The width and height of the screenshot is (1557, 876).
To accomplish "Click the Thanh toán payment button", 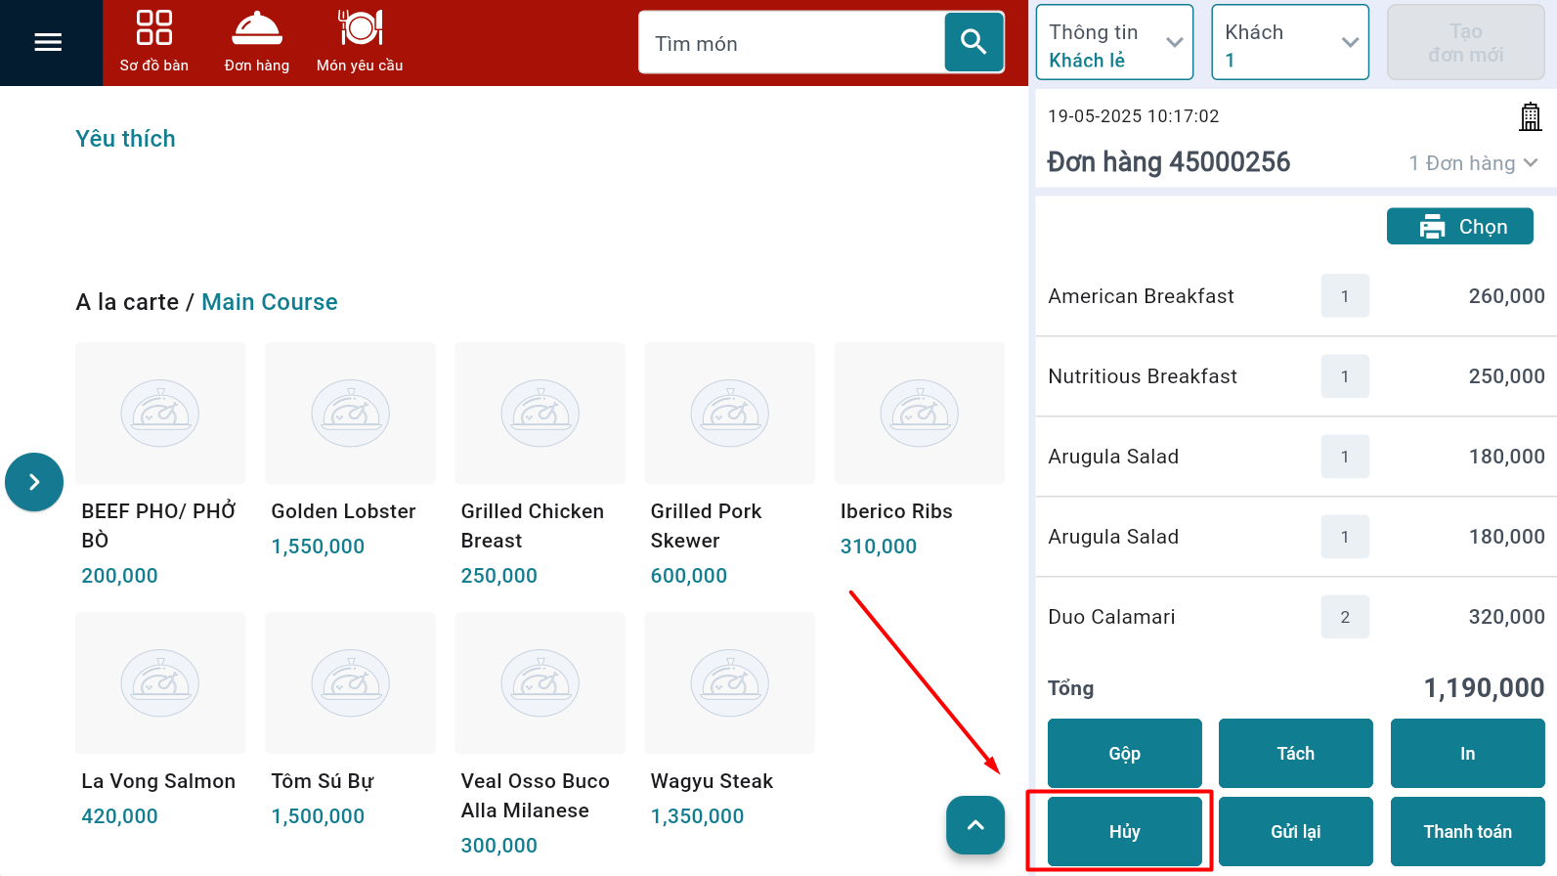I will click(x=1468, y=831).
